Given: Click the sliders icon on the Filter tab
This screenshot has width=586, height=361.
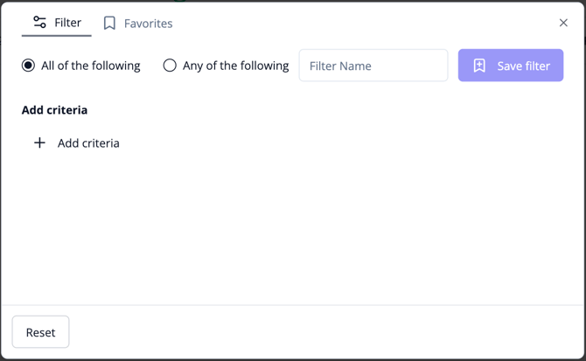Looking at the screenshot, I should [x=39, y=22].
